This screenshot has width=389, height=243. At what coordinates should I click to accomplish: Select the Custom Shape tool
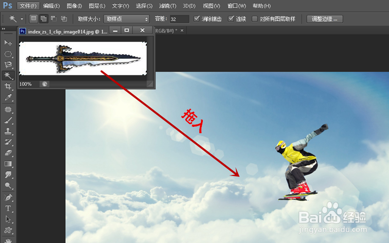tap(8, 230)
